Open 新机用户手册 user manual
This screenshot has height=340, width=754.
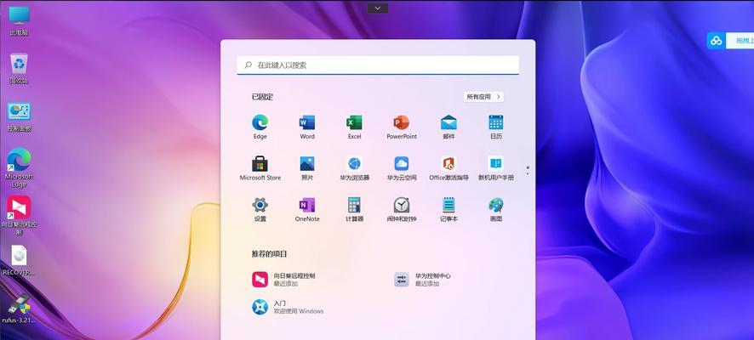[496, 168]
